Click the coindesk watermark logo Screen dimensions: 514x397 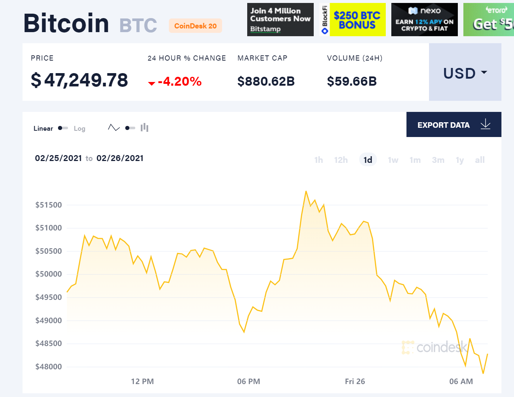(435, 347)
